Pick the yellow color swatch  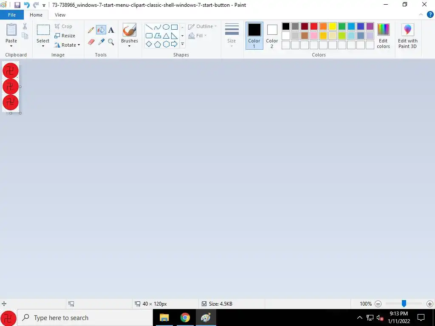coord(332,26)
